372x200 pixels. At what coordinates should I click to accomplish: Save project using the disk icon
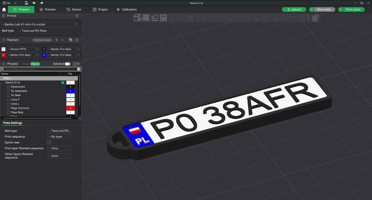(27, 3)
